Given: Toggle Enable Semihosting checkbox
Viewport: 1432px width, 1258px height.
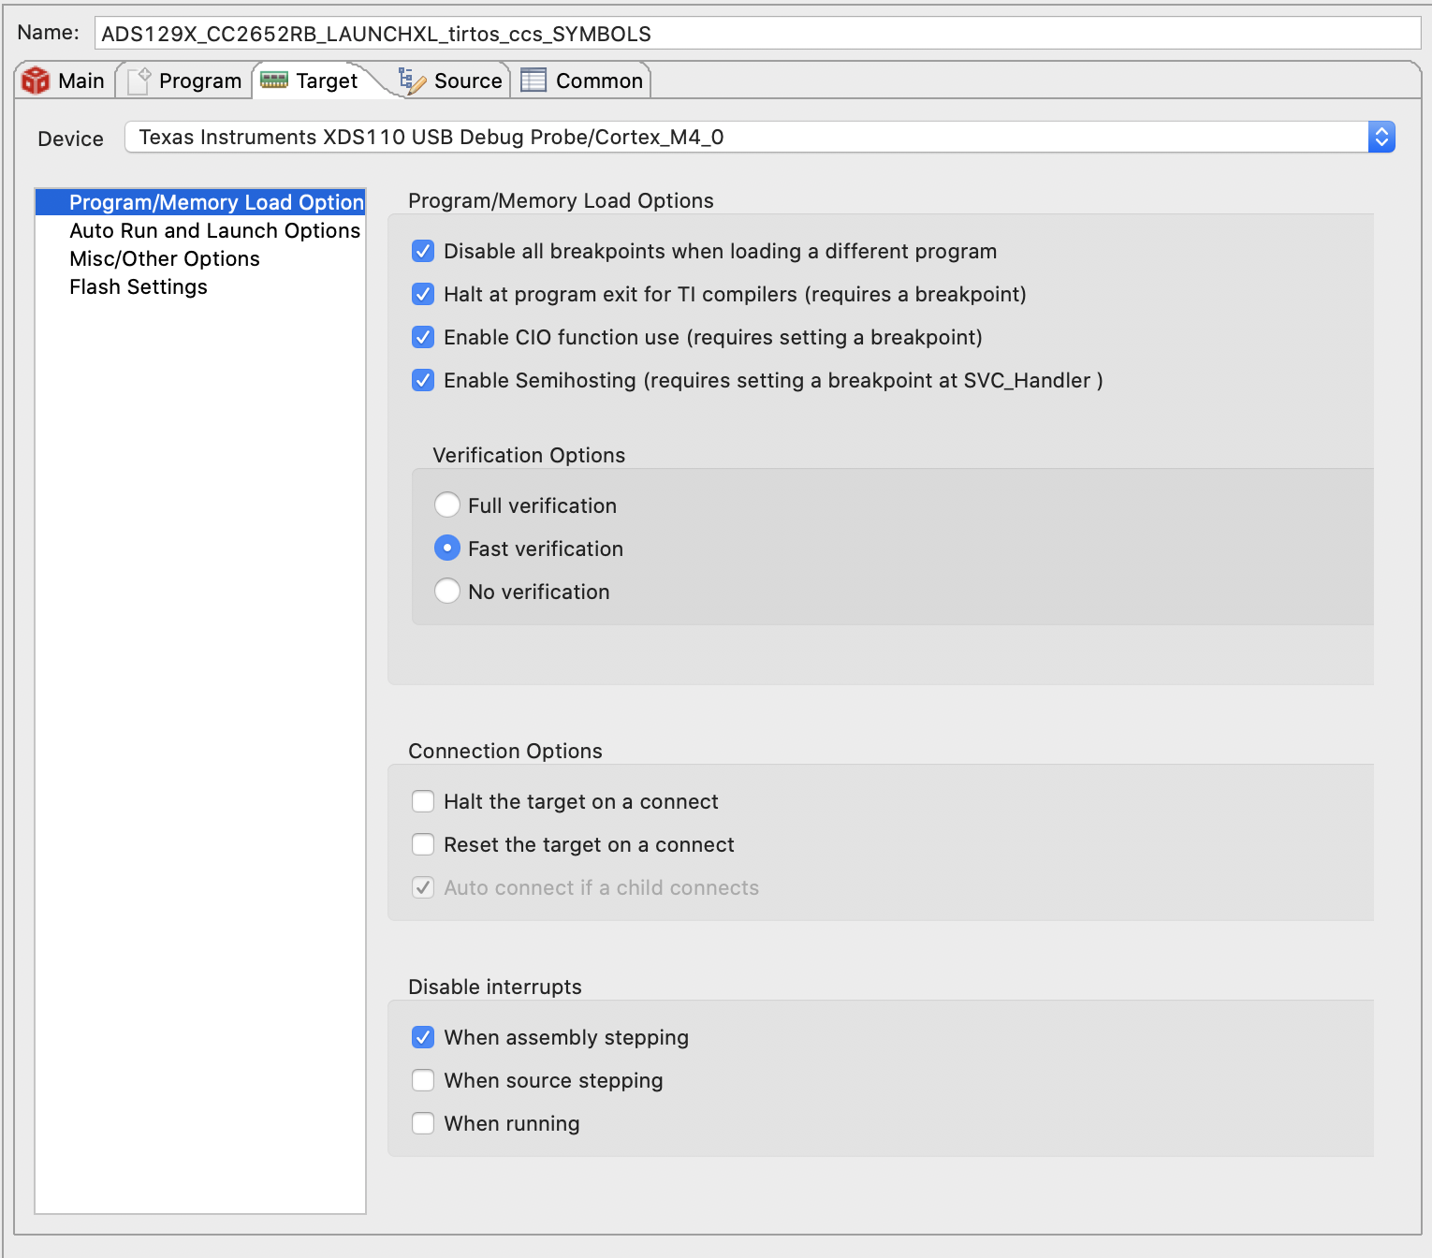Looking at the screenshot, I should (x=423, y=380).
